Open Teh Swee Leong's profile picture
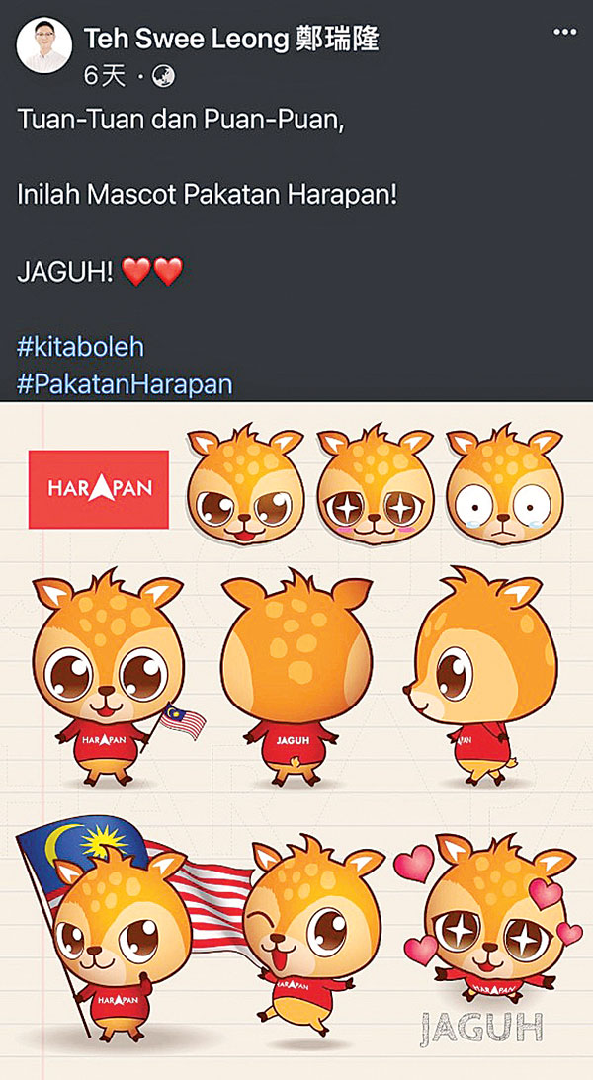This screenshot has width=593, height=1080. 44,45
